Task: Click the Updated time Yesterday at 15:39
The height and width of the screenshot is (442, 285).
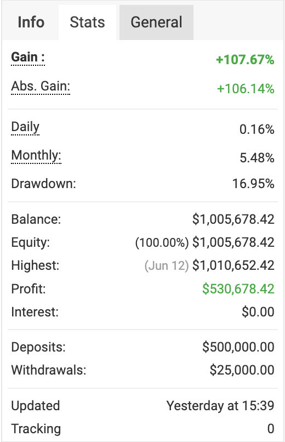Action: (220, 406)
